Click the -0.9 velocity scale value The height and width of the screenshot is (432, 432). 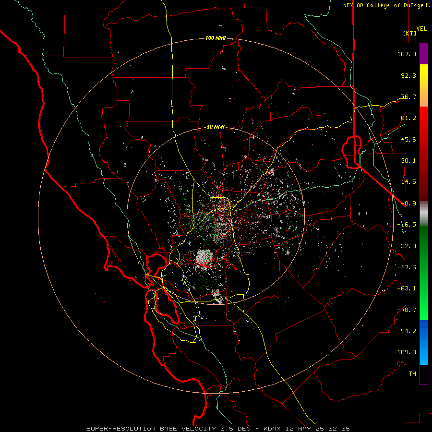(408, 204)
